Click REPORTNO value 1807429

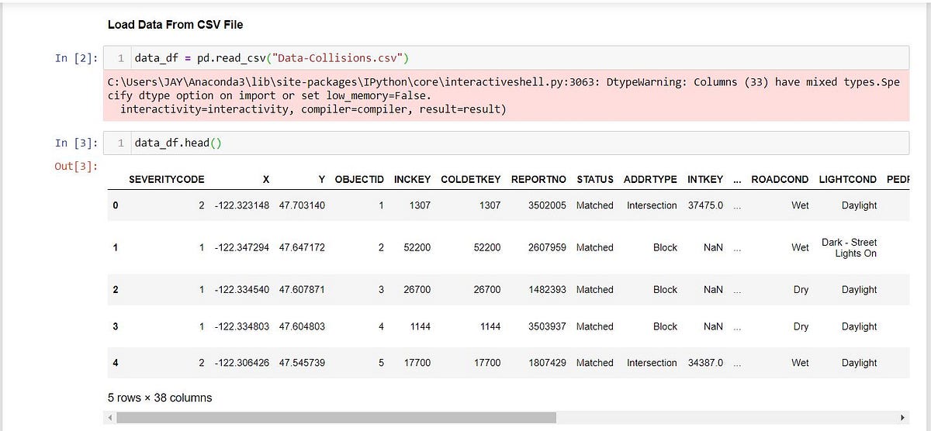point(548,363)
